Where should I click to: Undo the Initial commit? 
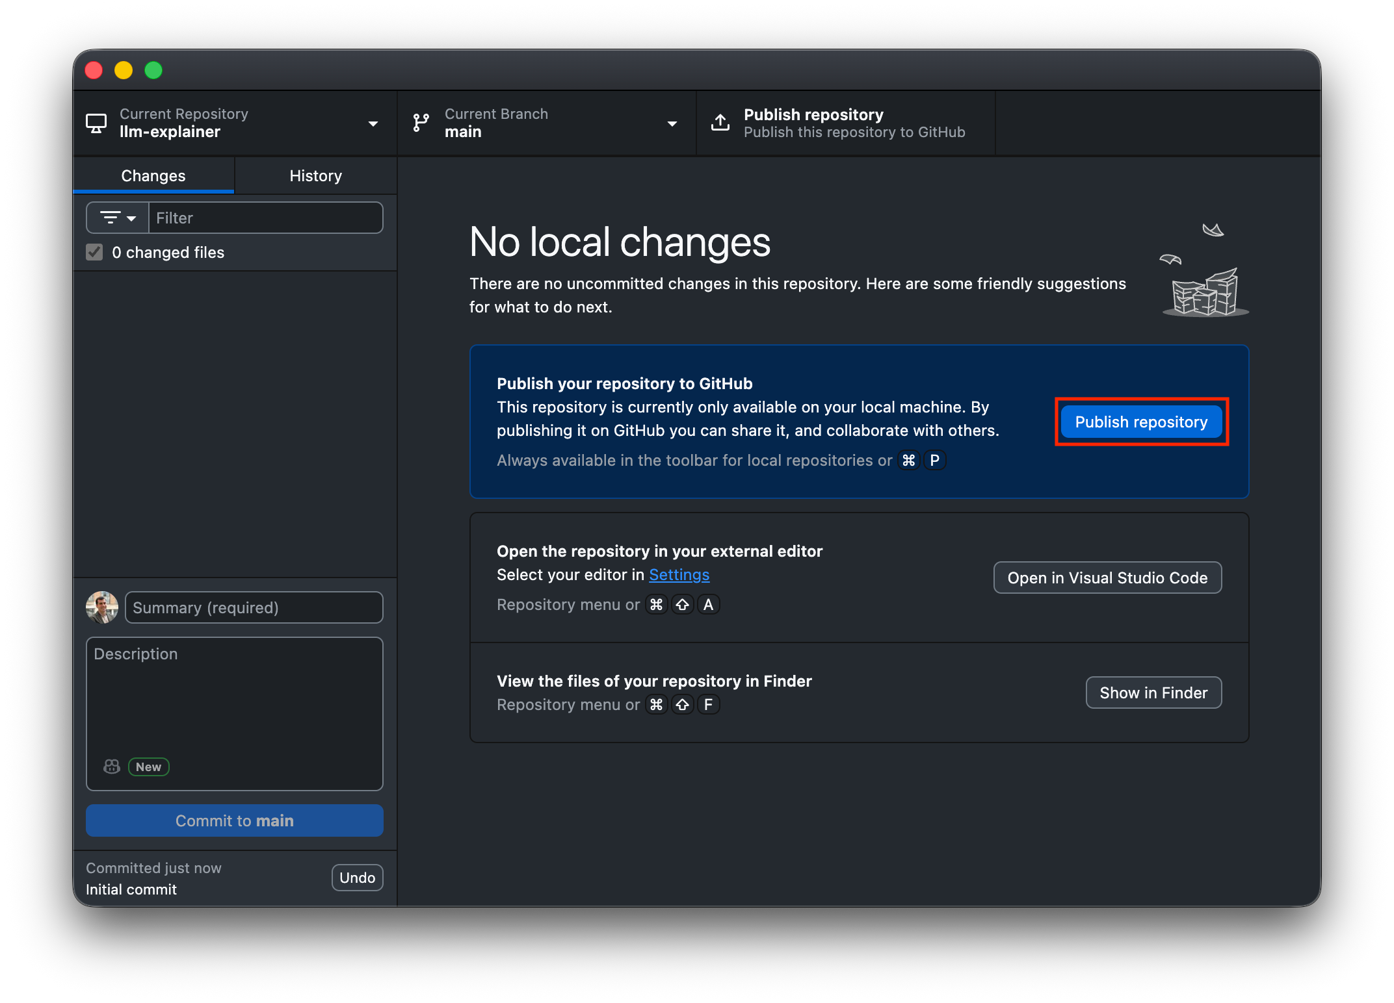click(x=357, y=878)
